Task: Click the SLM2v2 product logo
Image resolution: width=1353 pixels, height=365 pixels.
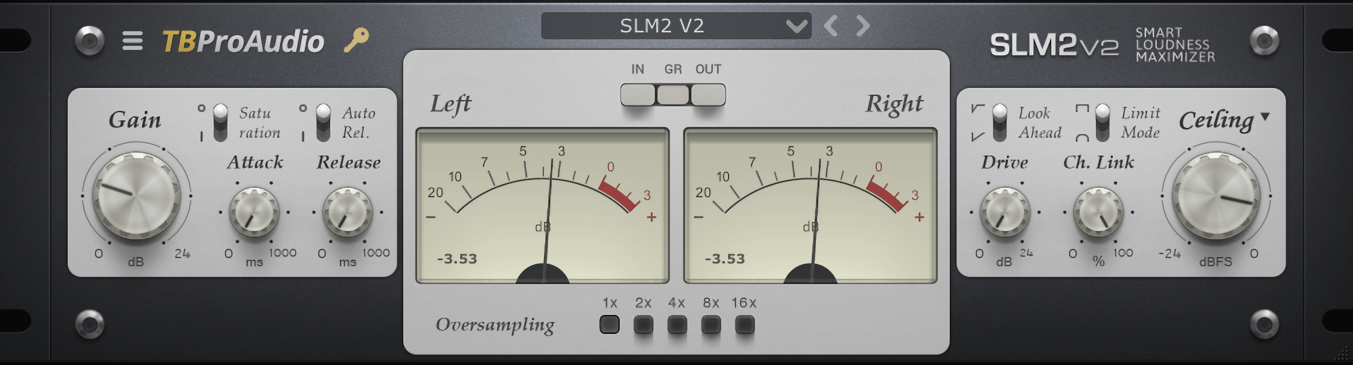Action: point(1053,45)
